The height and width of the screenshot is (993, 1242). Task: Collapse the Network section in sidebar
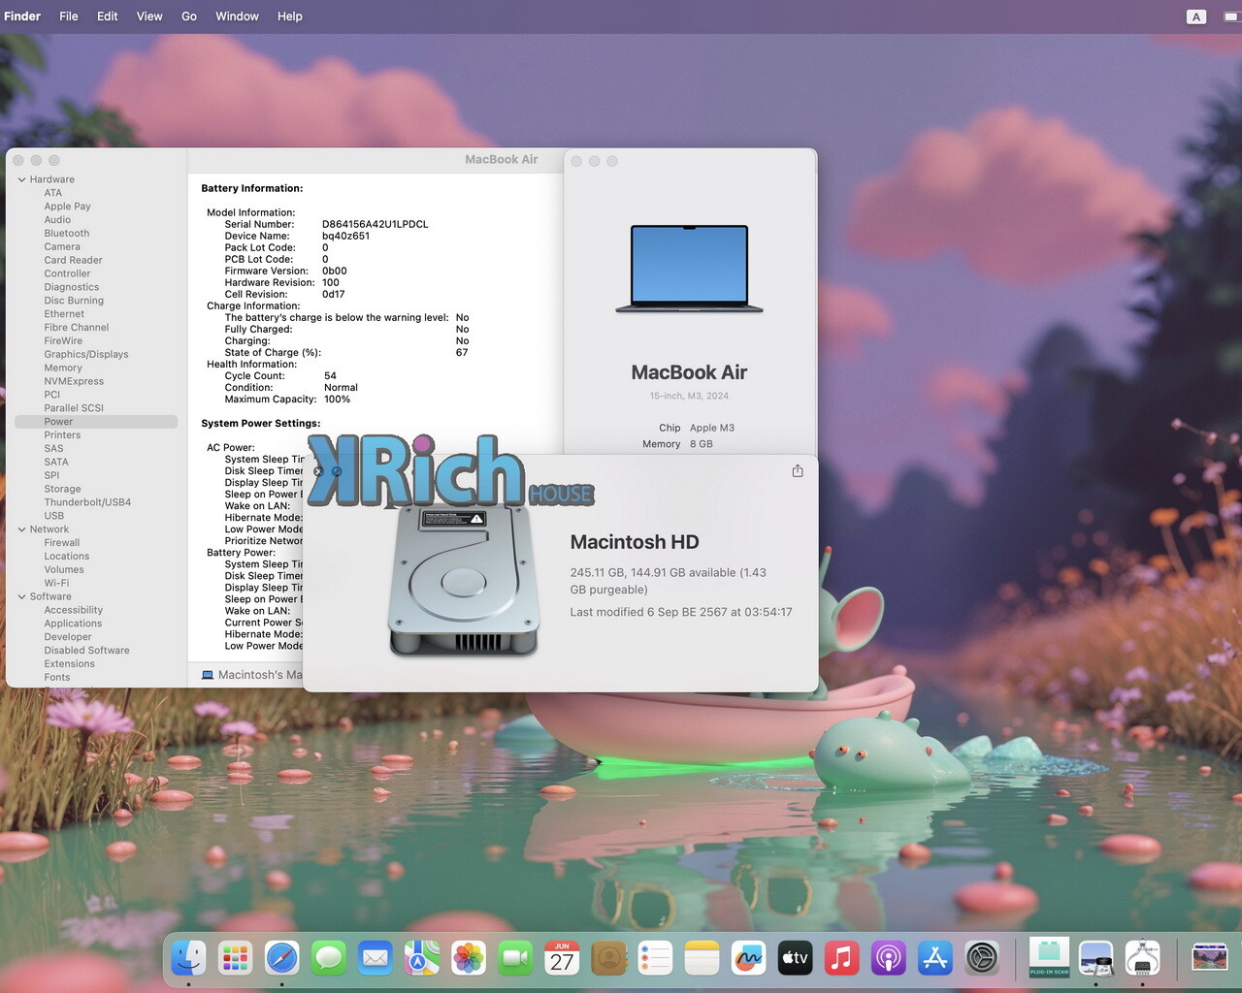(x=21, y=529)
